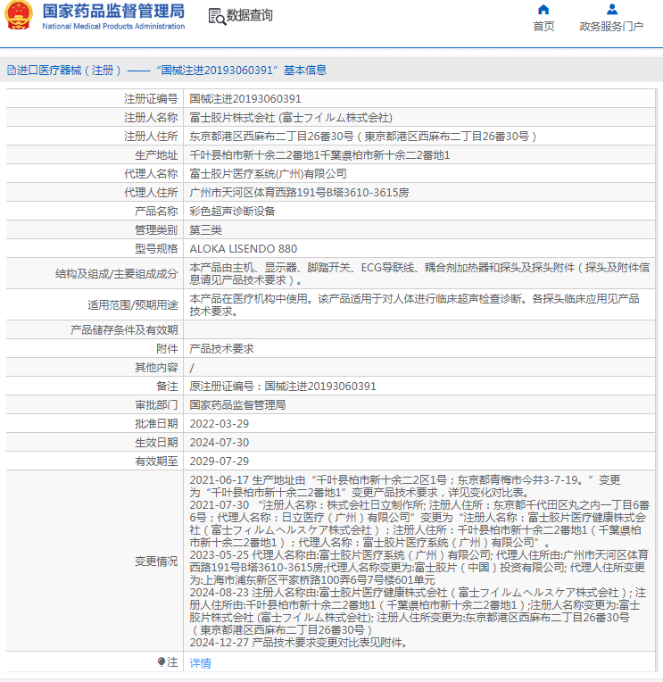The height and width of the screenshot is (682, 663).
Task: Click the 生效日期 label
Action: coord(156,442)
